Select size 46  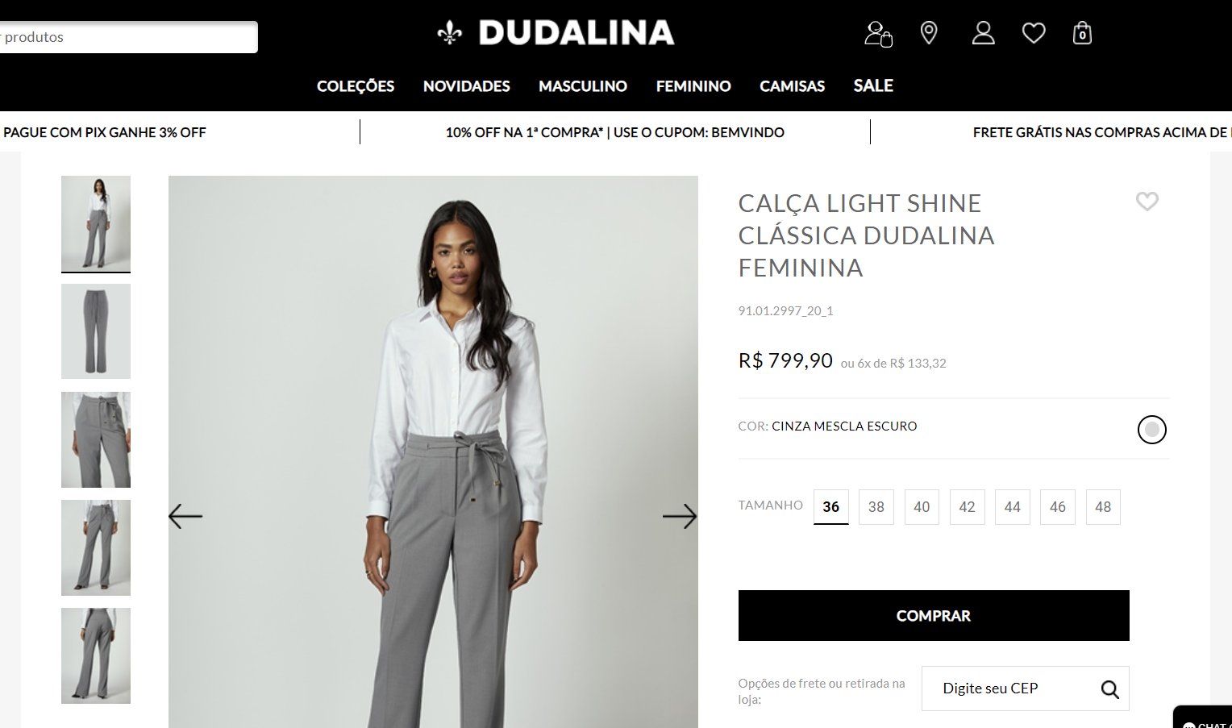coord(1058,507)
